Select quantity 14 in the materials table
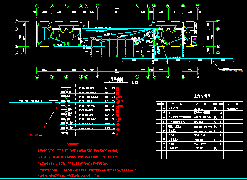This screenshot has width=247, height=180. point(221,117)
